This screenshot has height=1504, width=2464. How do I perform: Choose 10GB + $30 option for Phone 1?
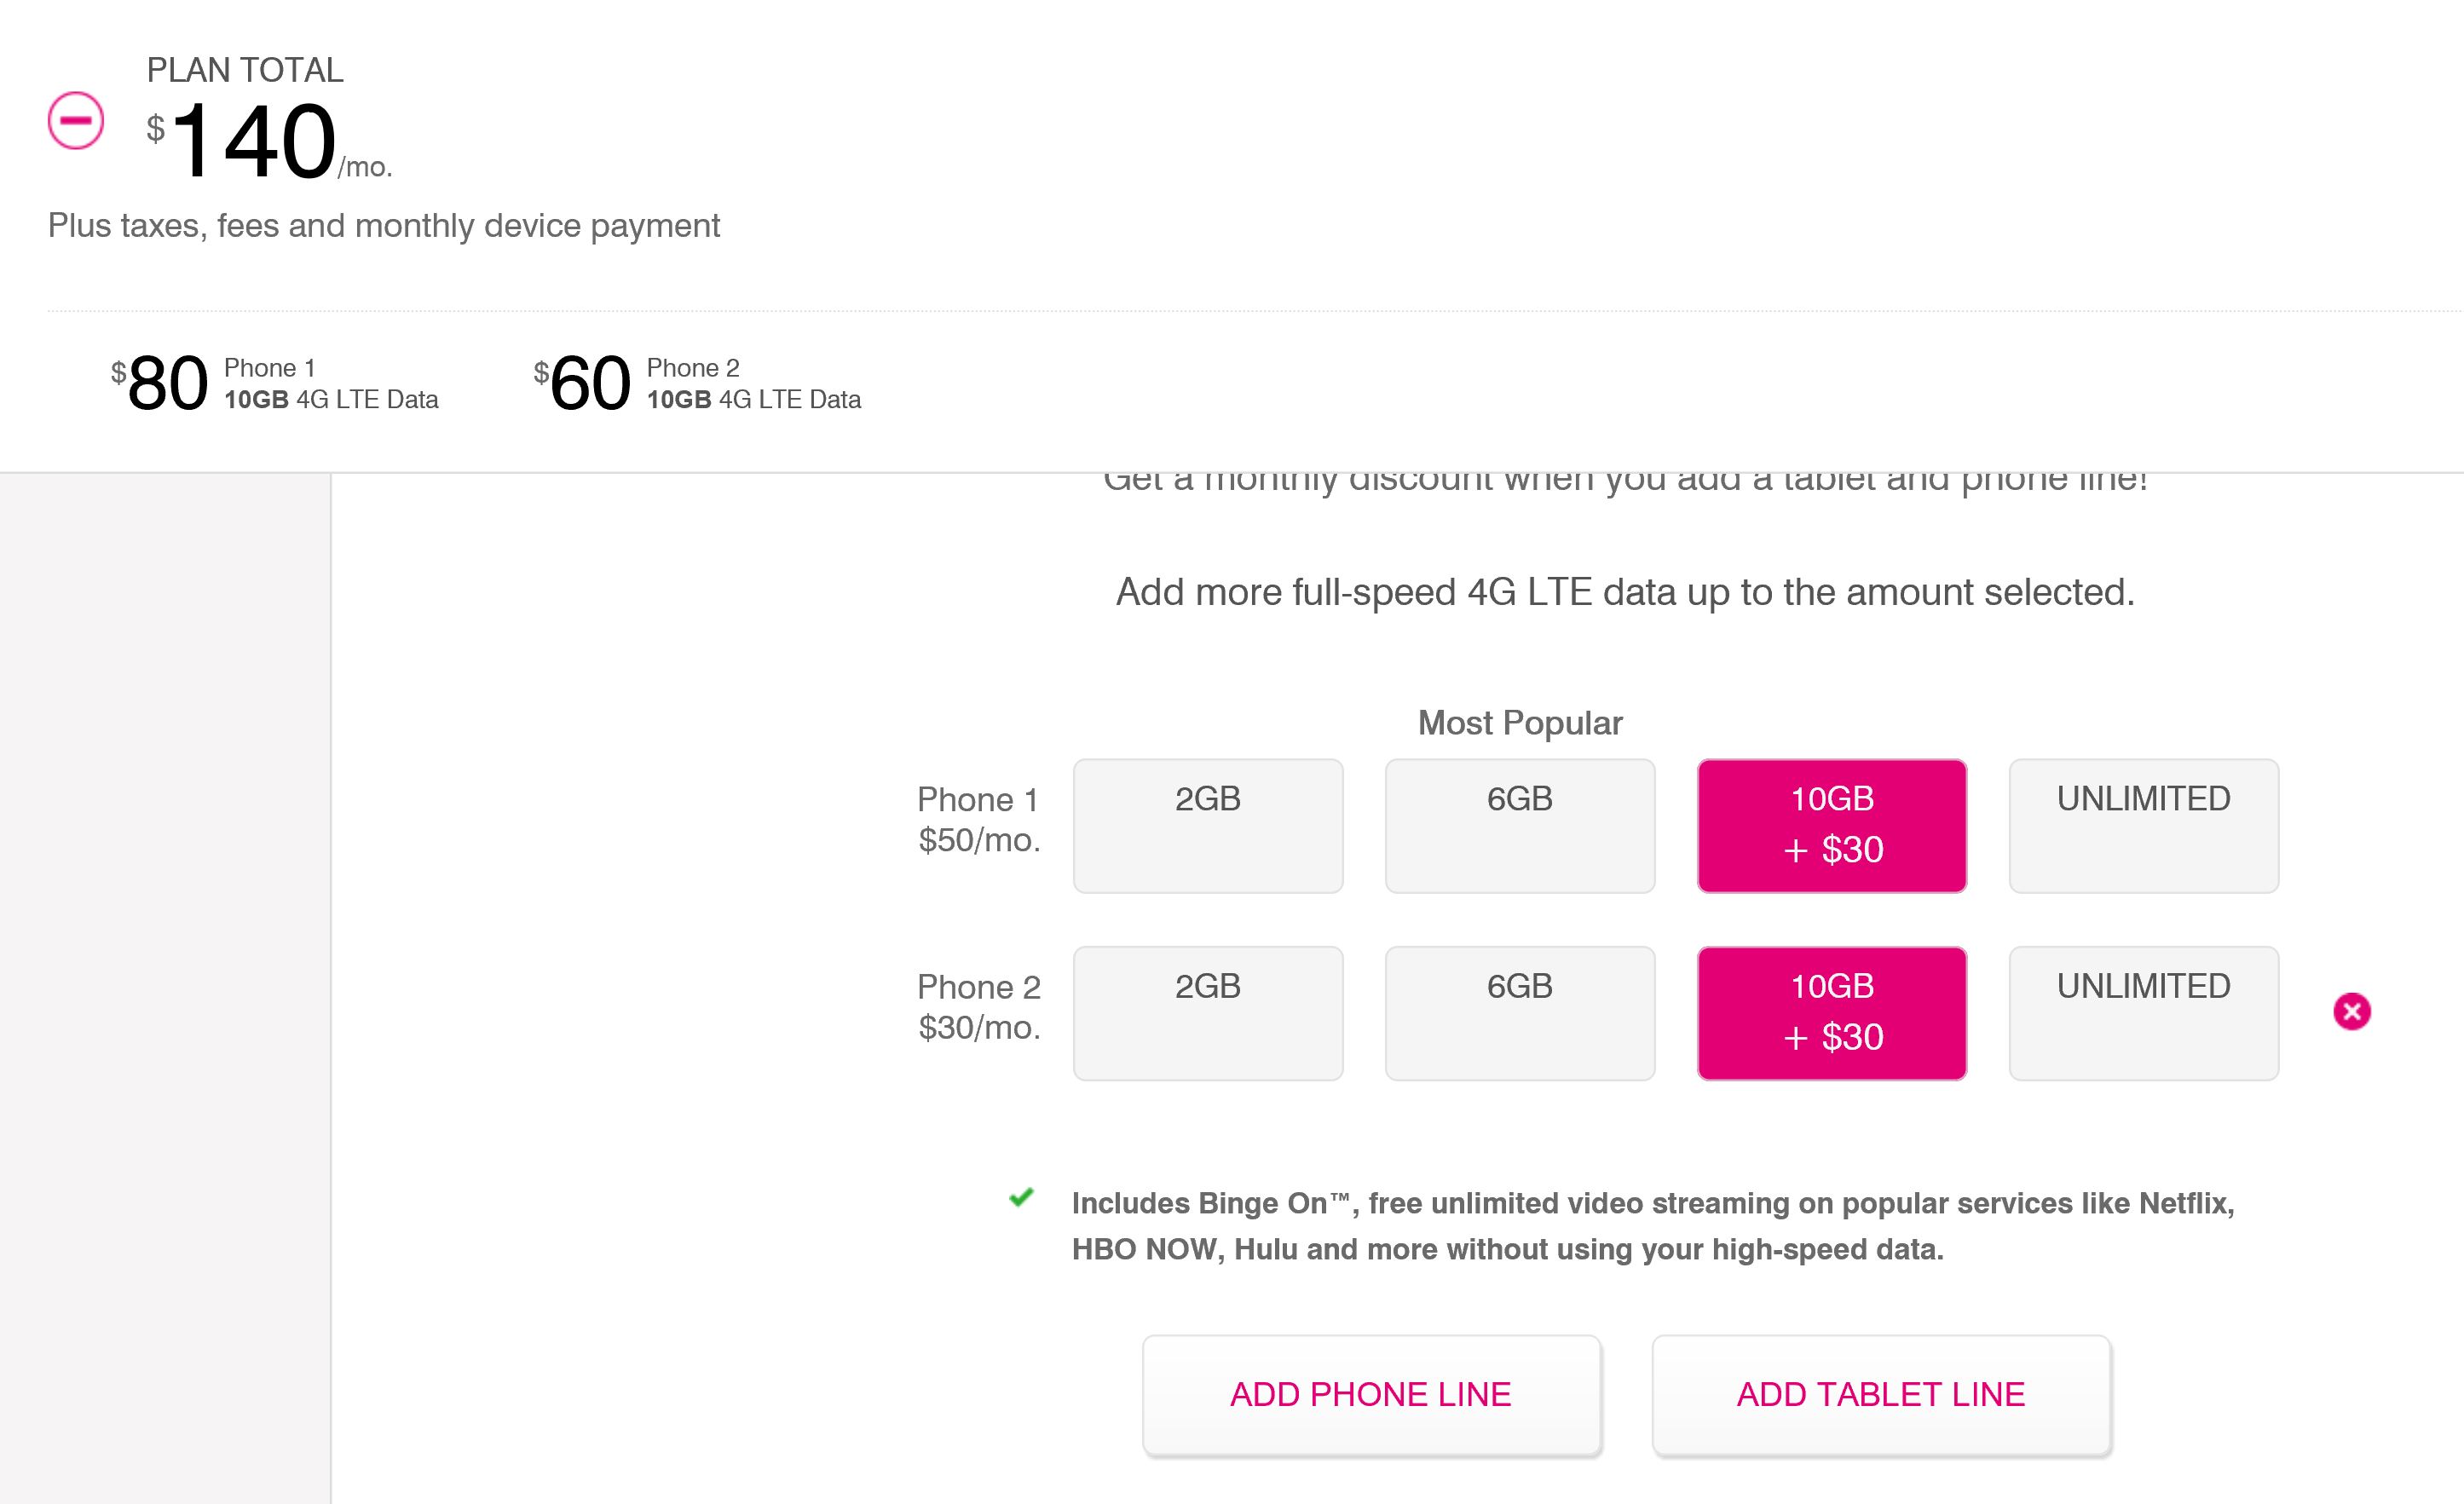point(1832,826)
